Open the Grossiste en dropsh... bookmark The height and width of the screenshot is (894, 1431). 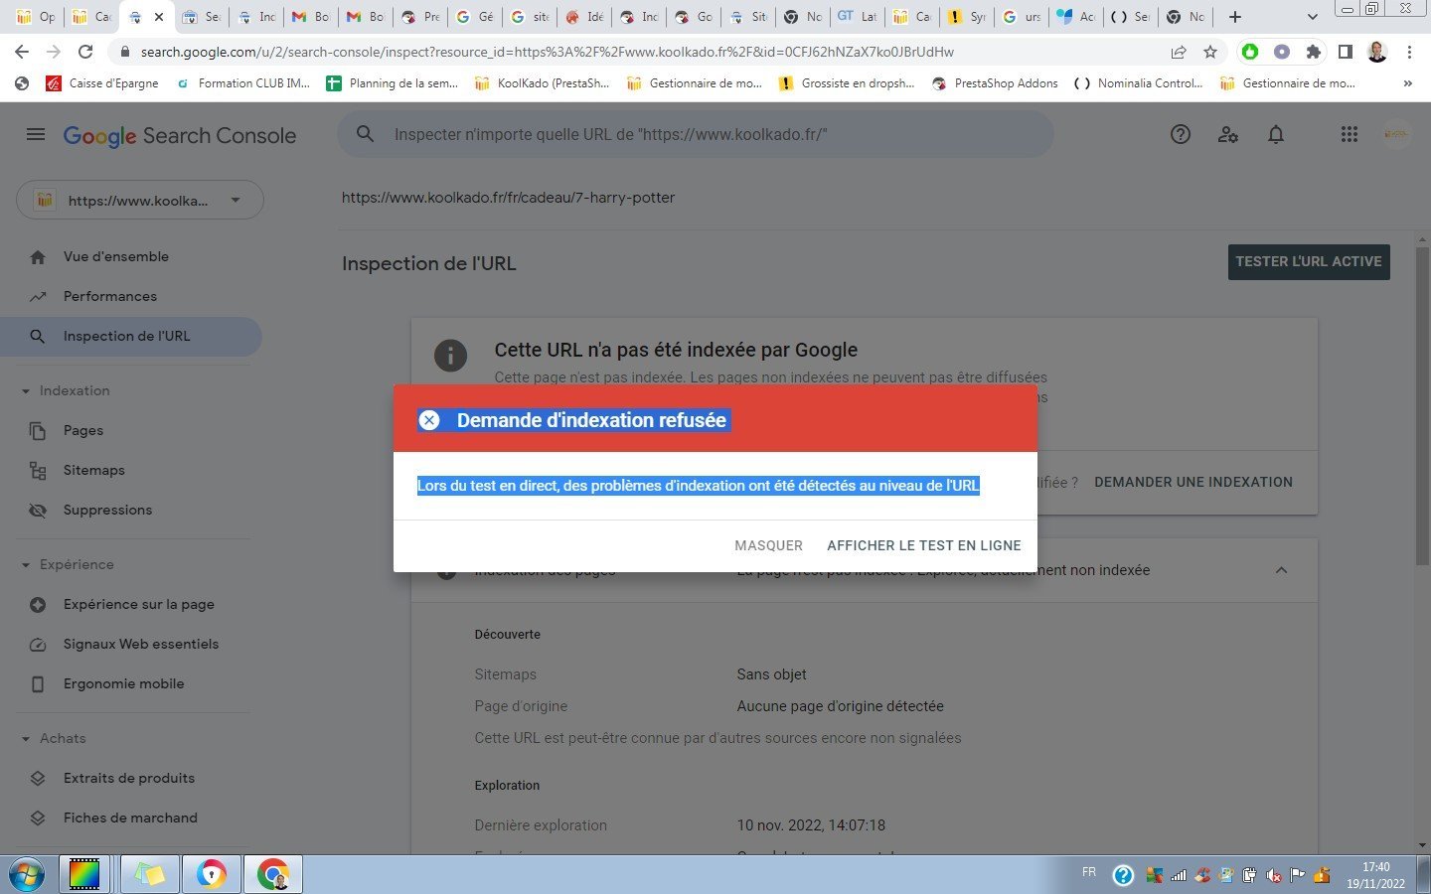[x=847, y=83]
